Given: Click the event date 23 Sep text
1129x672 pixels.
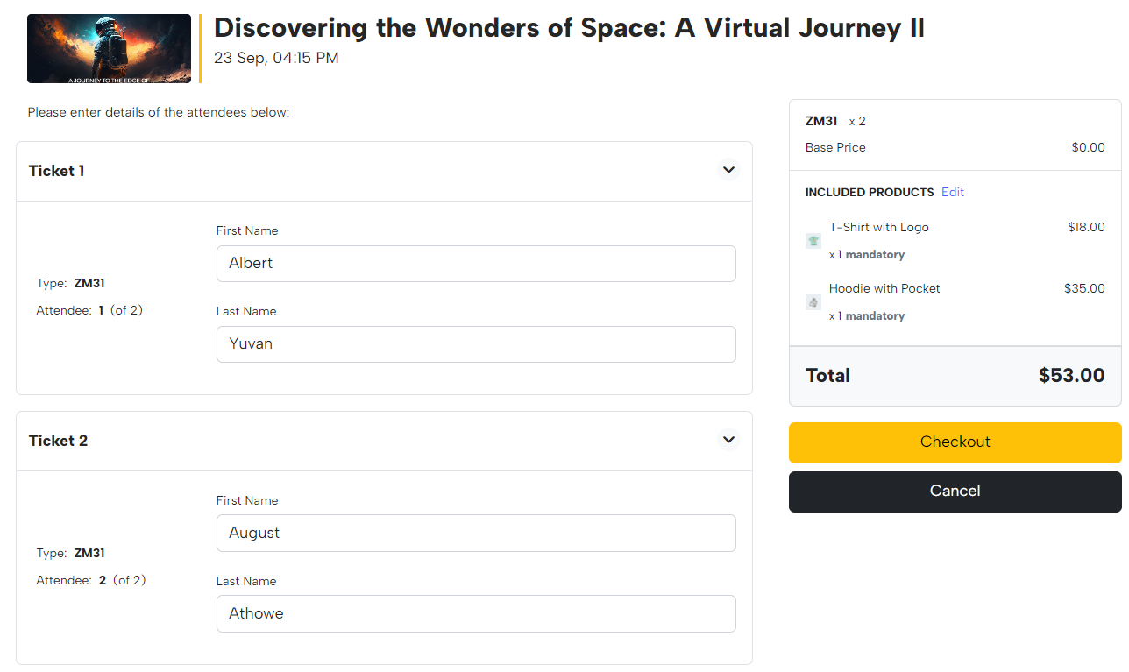Looking at the screenshot, I should coord(276,59).
